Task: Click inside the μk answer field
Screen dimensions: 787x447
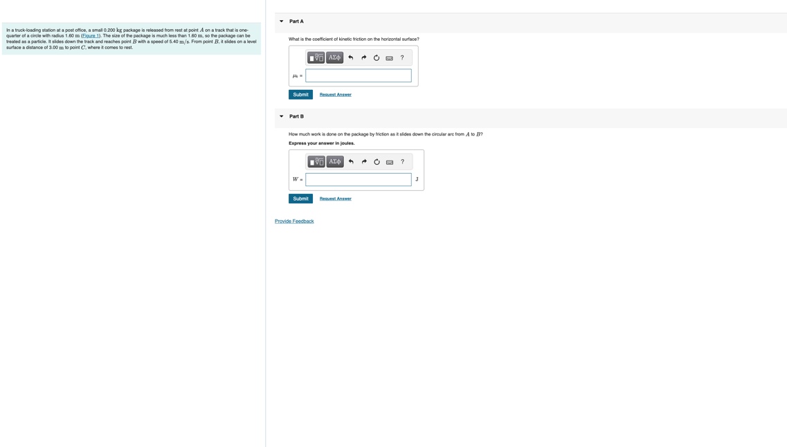Action: point(359,76)
